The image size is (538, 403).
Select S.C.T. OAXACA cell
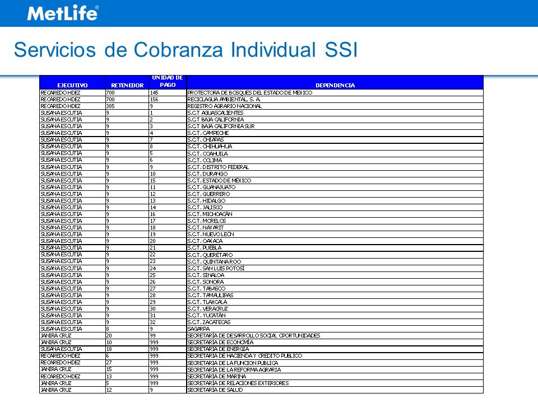pos(335,241)
